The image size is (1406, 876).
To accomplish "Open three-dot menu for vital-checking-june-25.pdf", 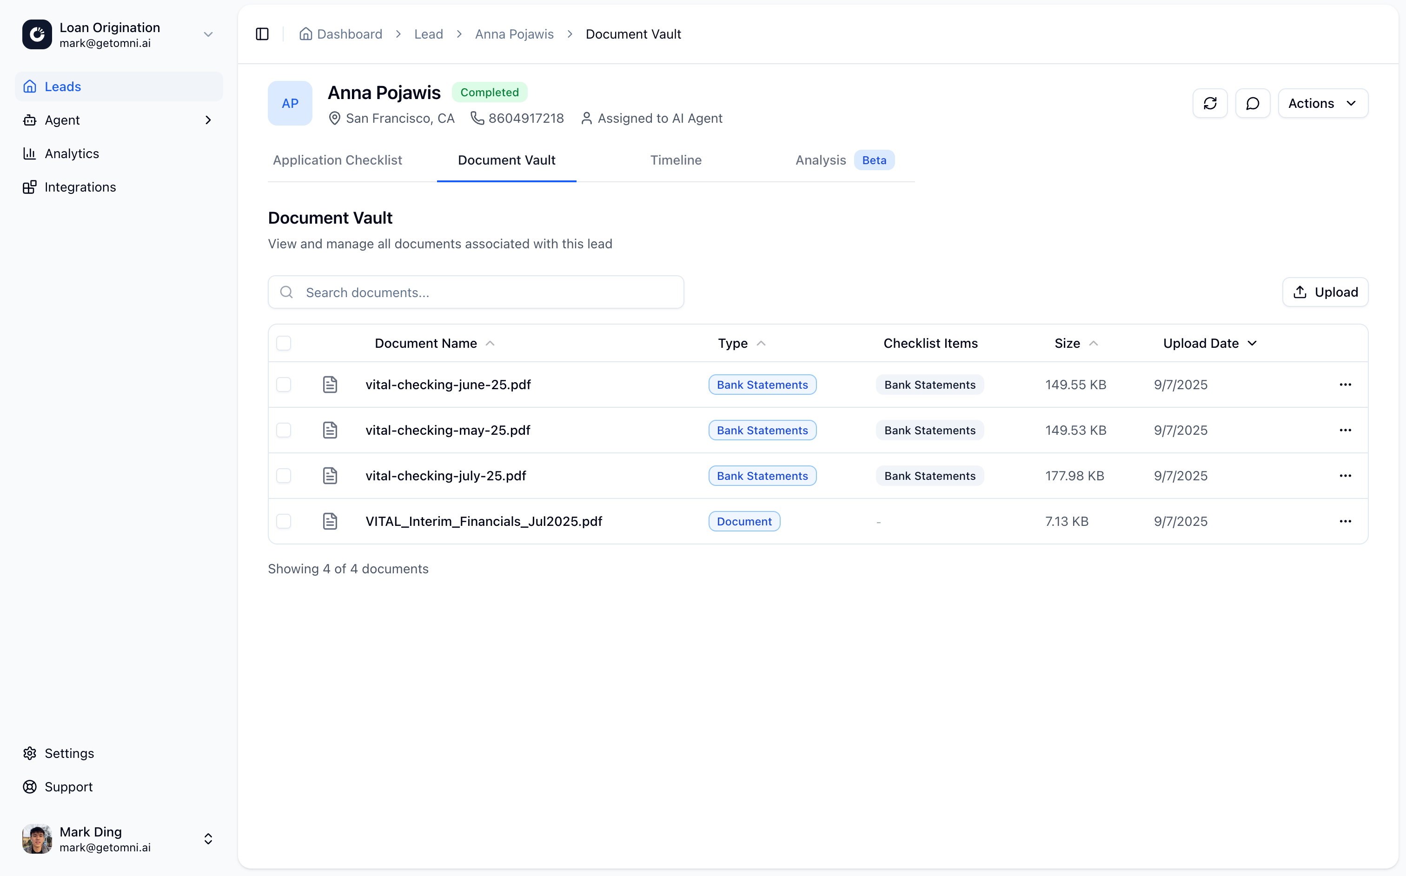I will [1345, 385].
